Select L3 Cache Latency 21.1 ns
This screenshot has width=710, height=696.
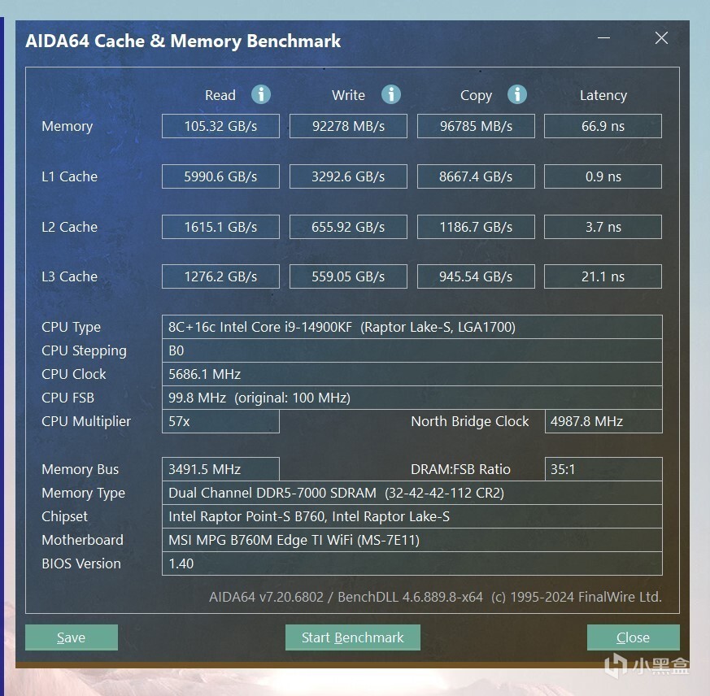(603, 276)
